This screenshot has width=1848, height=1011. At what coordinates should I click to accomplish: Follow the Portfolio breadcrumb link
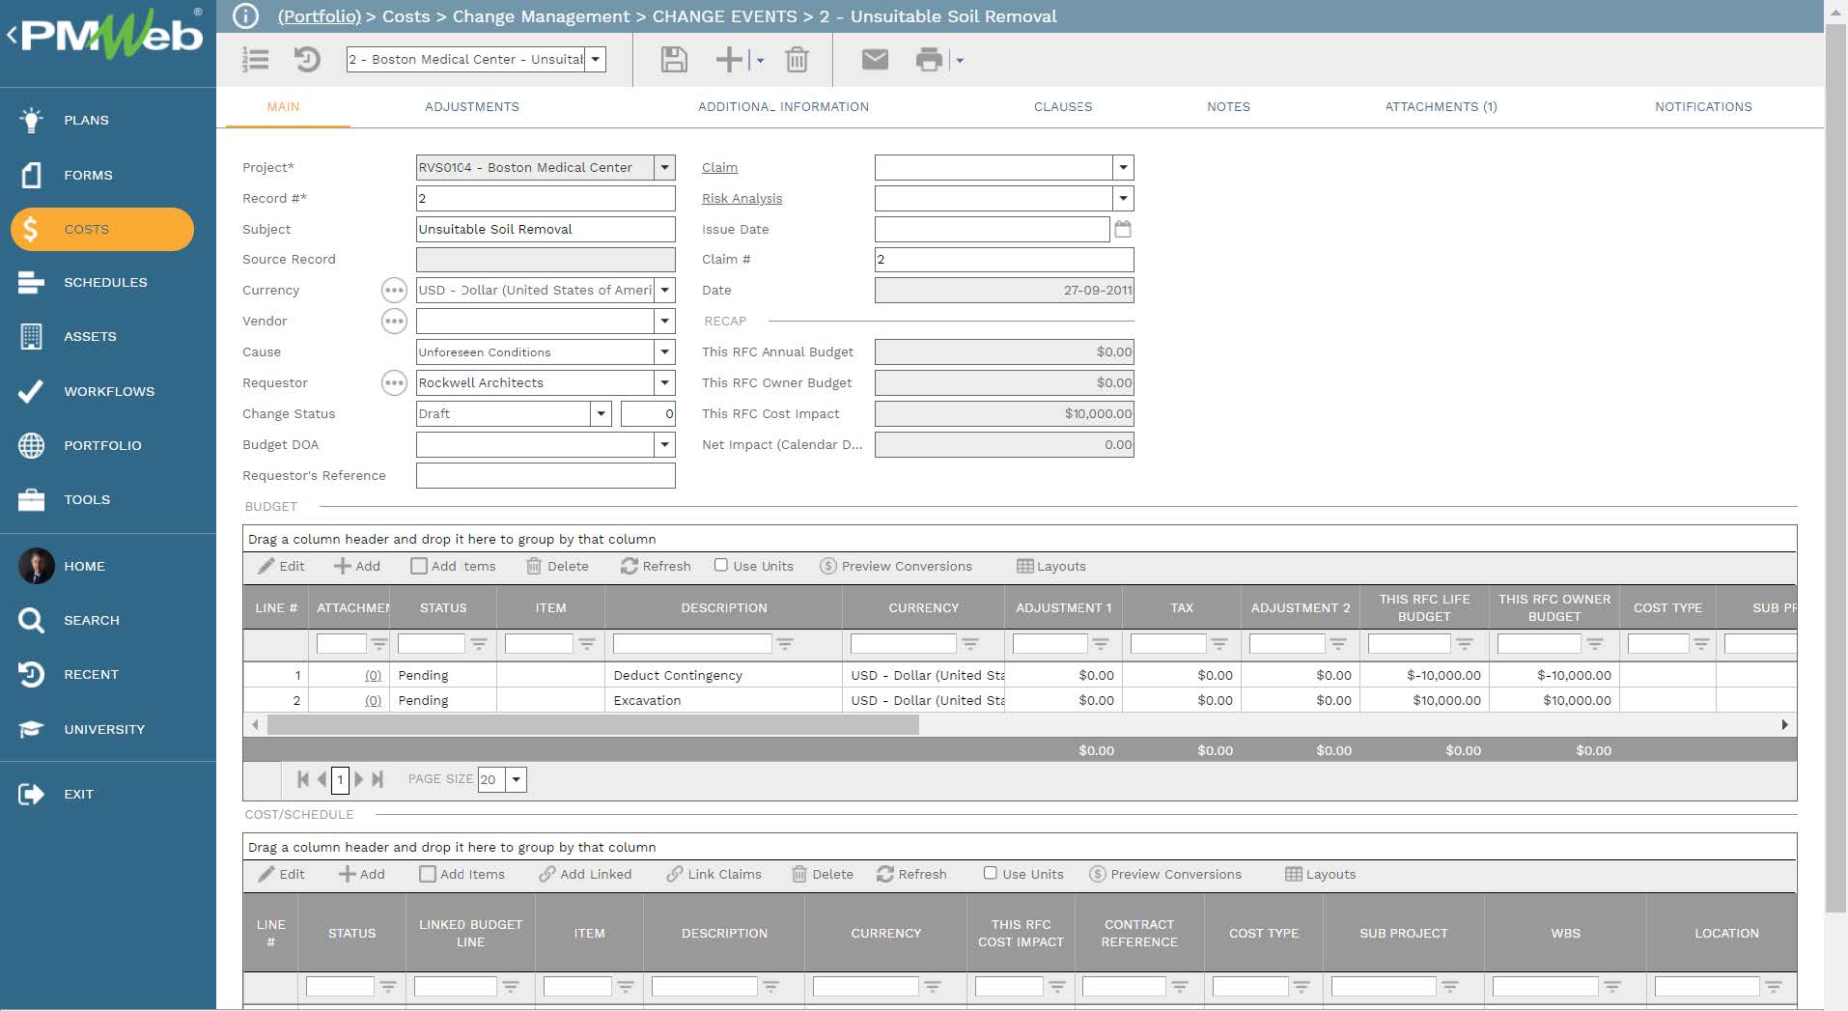tap(319, 16)
